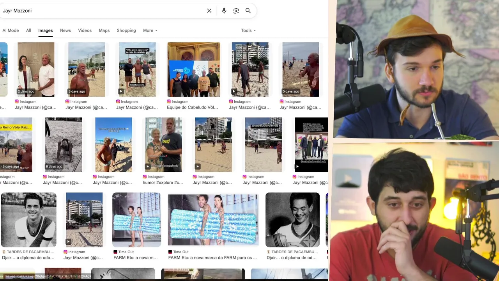Click the Jayr Mazzoni search input field
This screenshot has width=499, height=281.
101,11
